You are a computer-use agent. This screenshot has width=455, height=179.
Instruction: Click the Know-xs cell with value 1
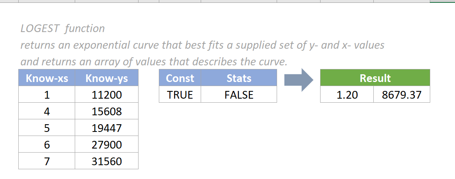pos(47,95)
